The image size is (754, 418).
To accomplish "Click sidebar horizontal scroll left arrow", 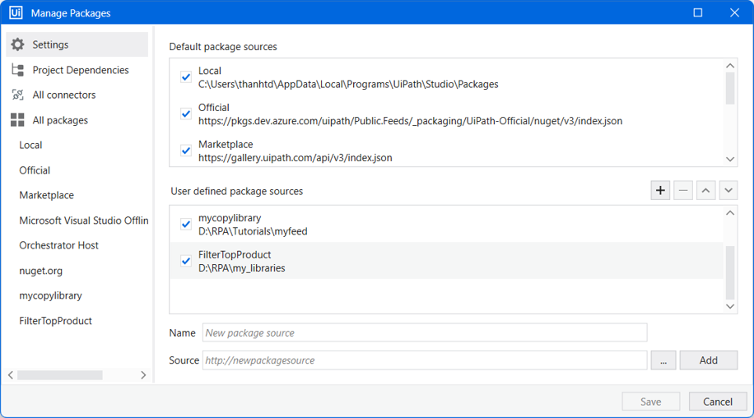I will [x=11, y=375].
